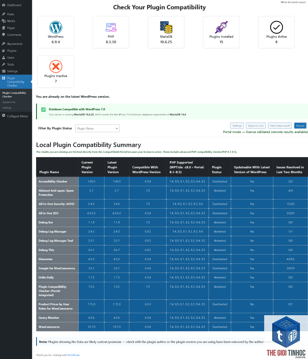Screen dimensions: 308x359
Task: Click the Plugins Inactive red X icon
Action: click(x=56, y=66)
